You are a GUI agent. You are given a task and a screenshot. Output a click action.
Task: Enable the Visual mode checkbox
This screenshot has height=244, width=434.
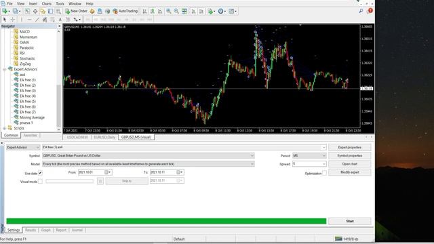point(40,182)
